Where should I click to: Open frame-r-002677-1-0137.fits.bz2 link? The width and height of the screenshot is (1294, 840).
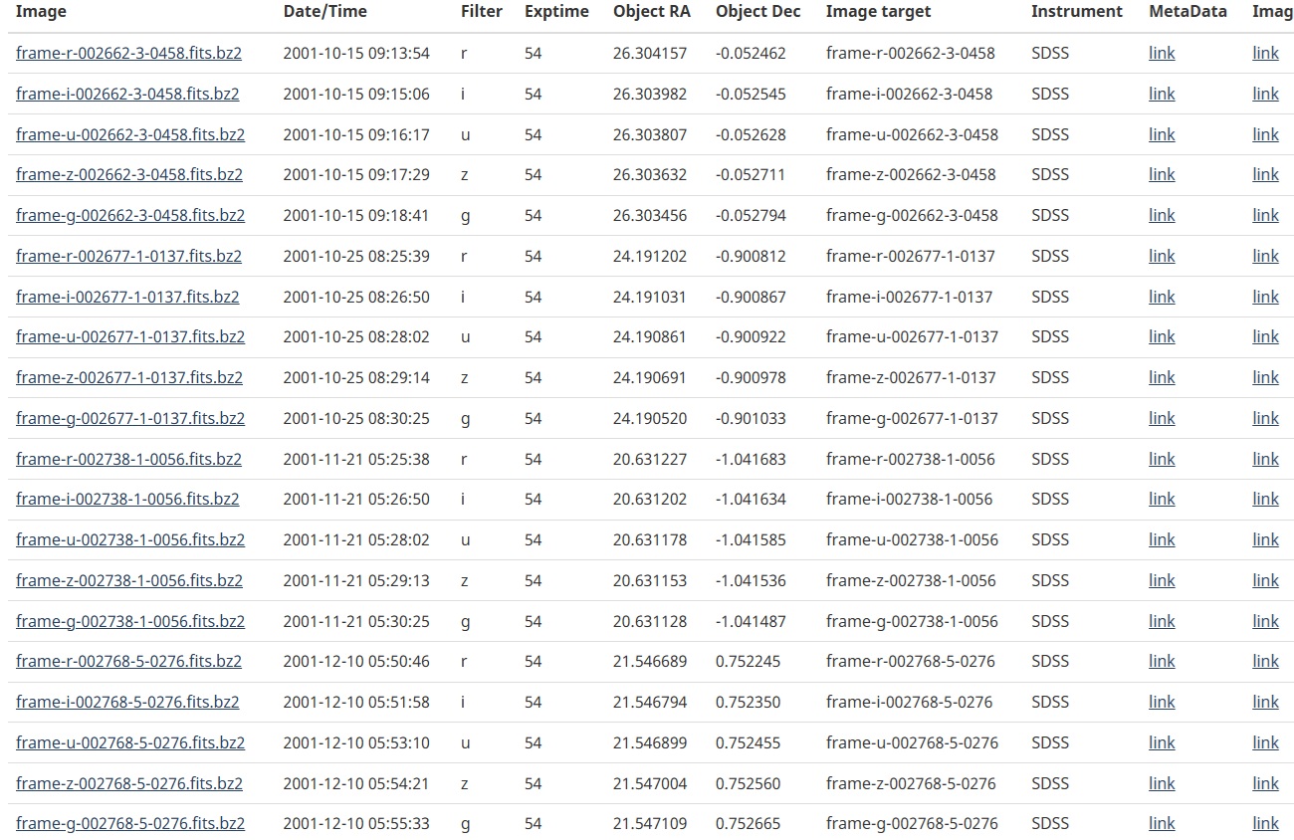(128, 256)
